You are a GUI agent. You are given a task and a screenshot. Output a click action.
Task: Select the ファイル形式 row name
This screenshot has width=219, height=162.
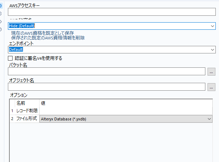click(27, 119)
